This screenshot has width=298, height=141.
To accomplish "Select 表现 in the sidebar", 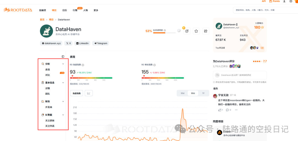I will (47, 70).
